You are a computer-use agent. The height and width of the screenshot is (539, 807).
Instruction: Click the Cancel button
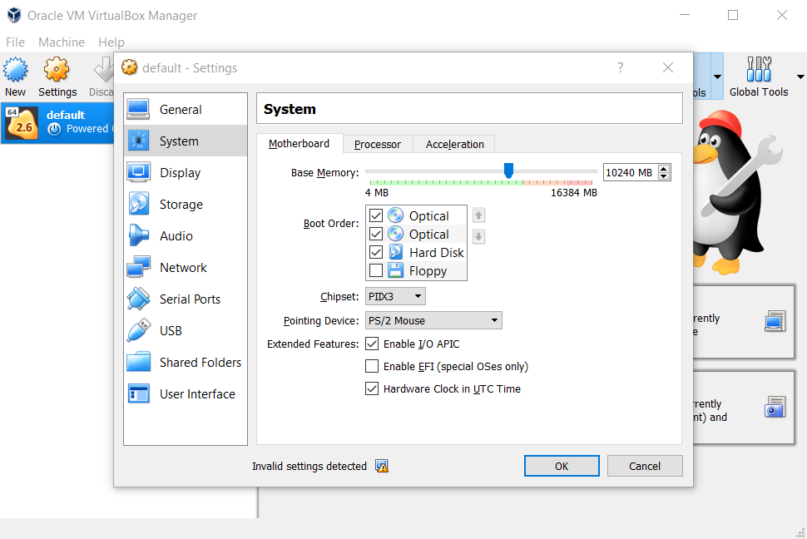pyautogui.click(x=645, y=466)
